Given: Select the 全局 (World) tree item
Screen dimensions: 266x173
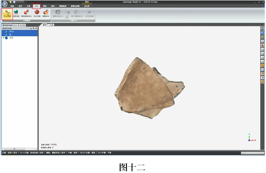Looking at the screenshot, I should (11, 38).
